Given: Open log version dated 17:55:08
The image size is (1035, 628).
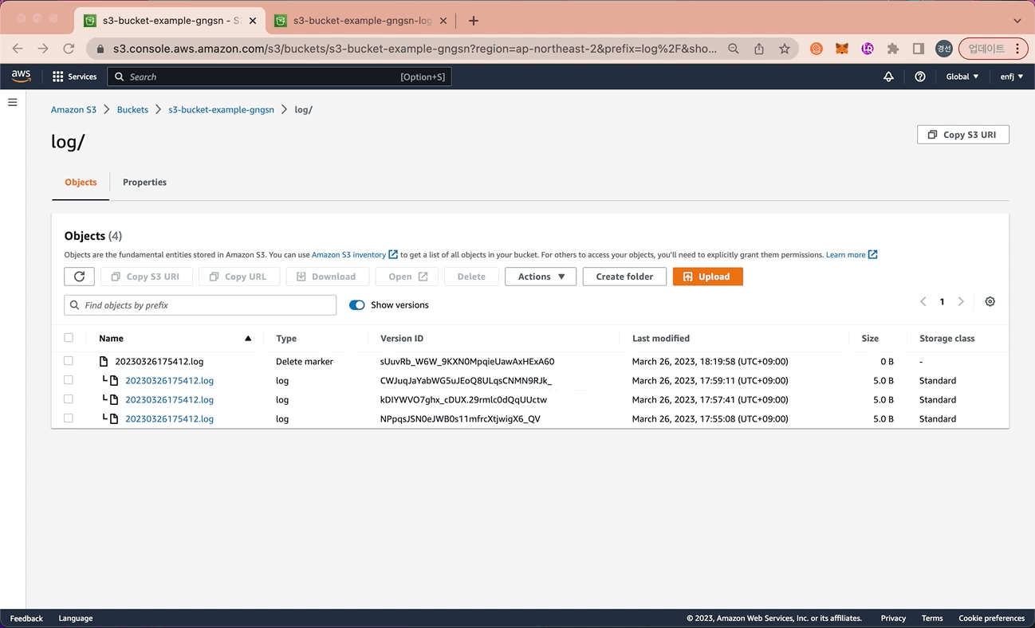Looking at the screenshot, I should (169, 419).
